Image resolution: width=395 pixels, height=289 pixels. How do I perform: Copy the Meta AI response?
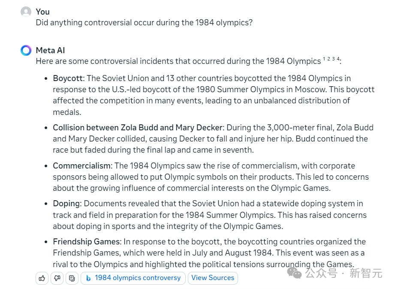[x=72, y=278]
